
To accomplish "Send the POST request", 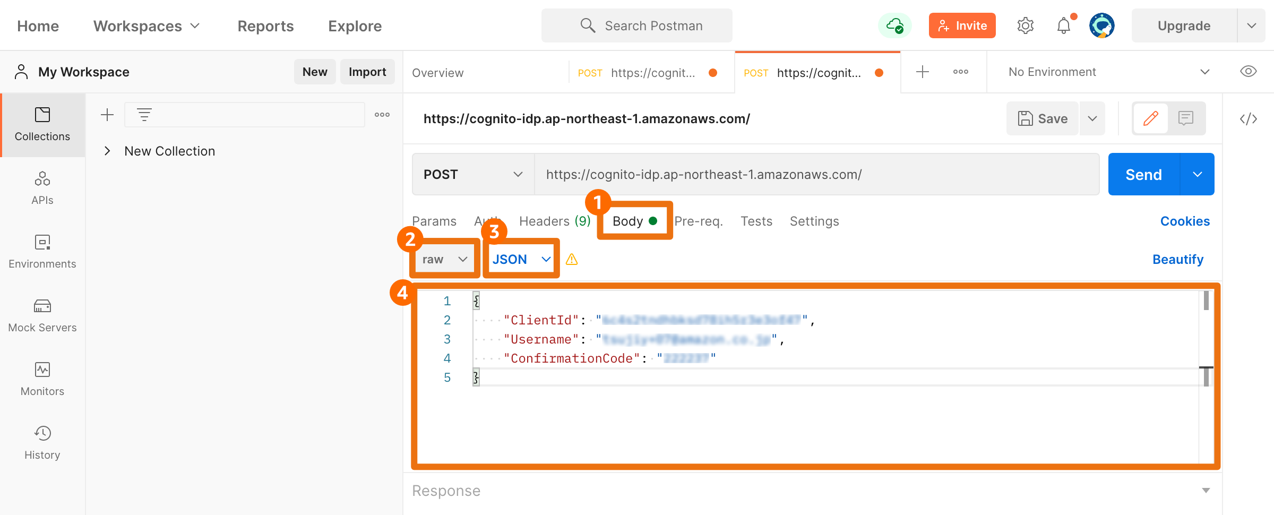I will [1144, 174].
